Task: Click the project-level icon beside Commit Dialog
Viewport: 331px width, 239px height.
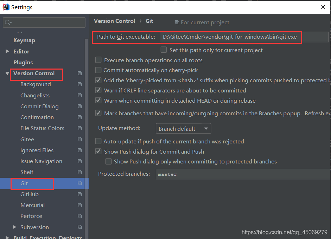Action: coord(79,106)
